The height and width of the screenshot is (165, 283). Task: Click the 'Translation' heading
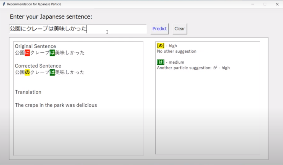[28, 92]
